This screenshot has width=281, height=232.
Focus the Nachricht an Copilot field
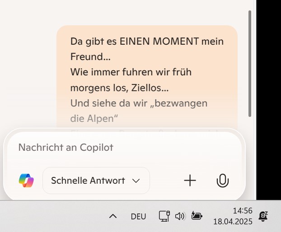(124, 147)
